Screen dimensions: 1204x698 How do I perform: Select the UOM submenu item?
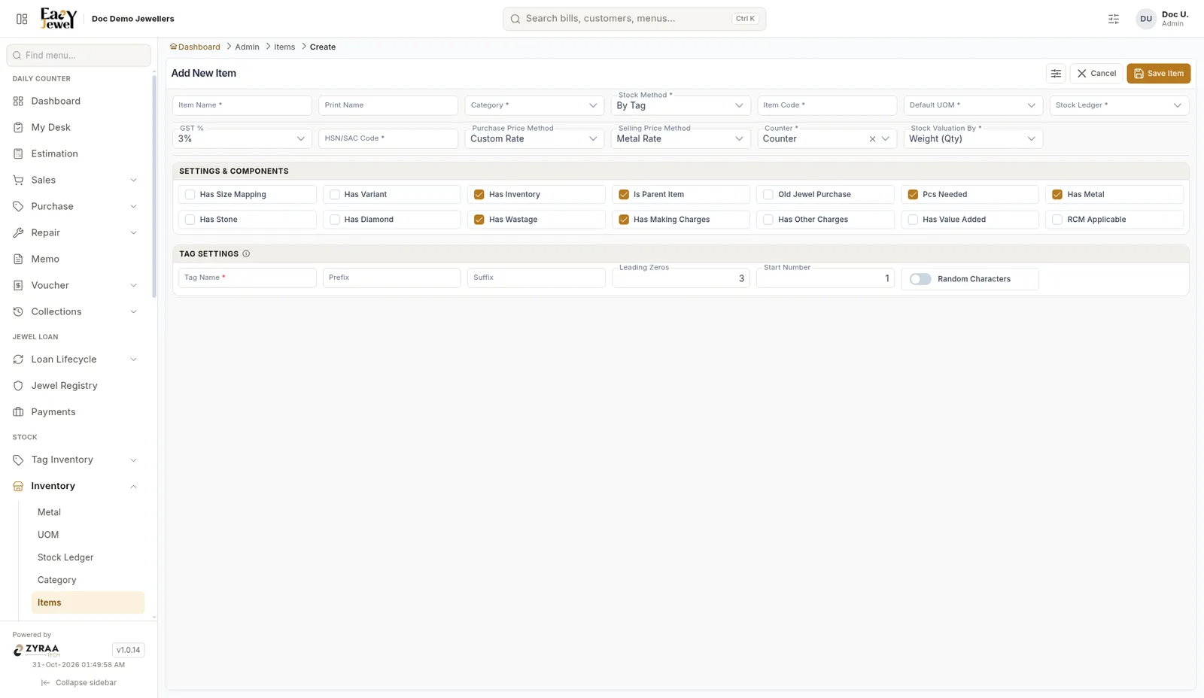87,535
